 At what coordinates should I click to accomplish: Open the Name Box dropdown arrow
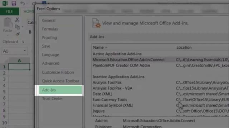[25, 51]
